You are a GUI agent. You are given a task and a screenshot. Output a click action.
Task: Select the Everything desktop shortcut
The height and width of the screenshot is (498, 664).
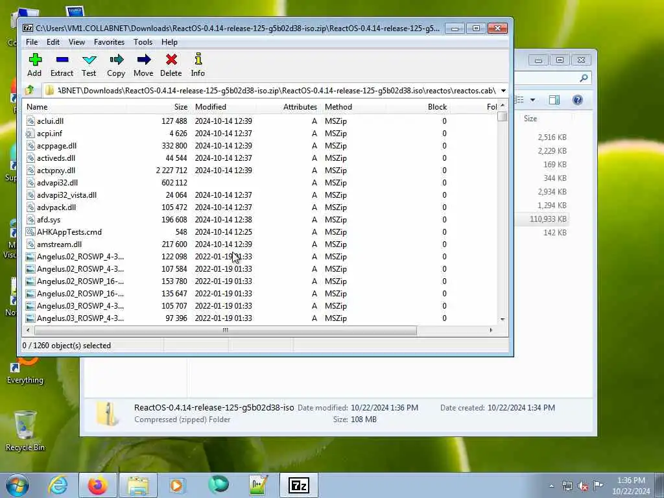(25, 370)
